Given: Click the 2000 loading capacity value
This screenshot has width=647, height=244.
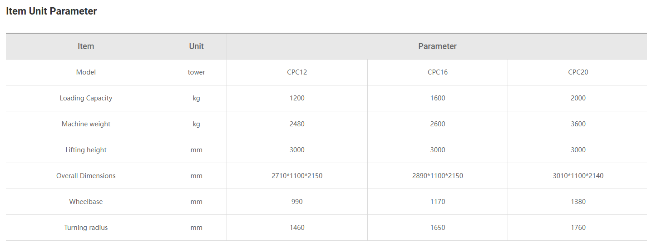Looking at the screenshot, I should 578,98.
